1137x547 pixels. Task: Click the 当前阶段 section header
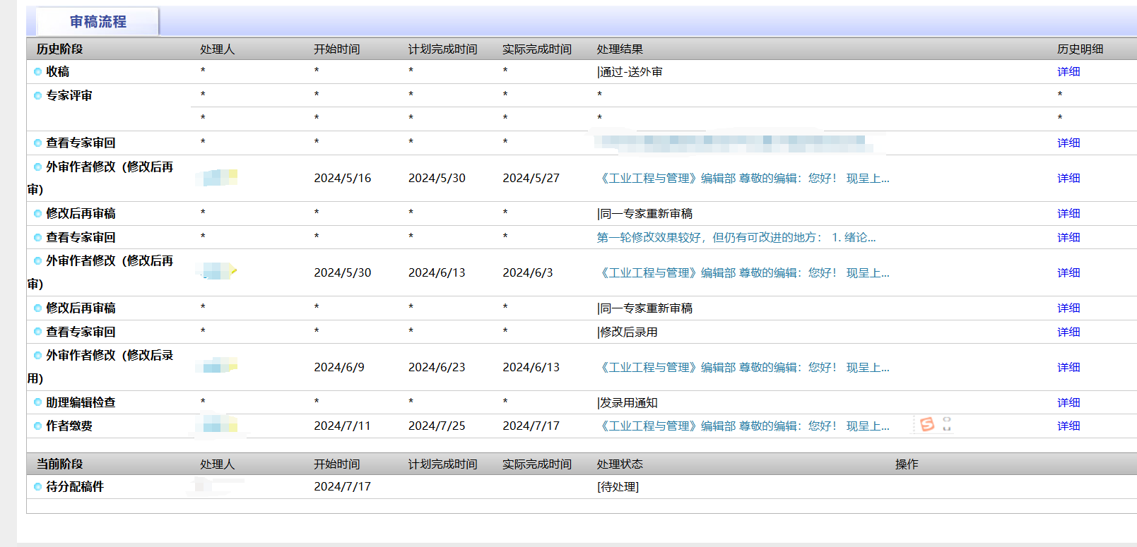point(60,464)
